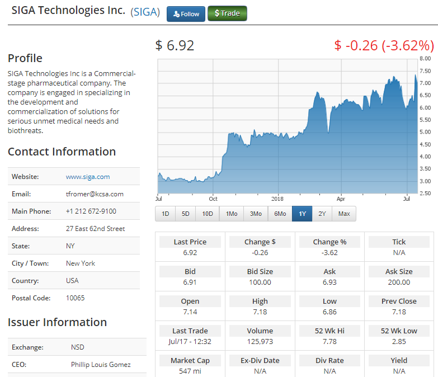Click the NSD exchange value
The height and width of the screenshot is (377, 438).
(x=77, y=347)
